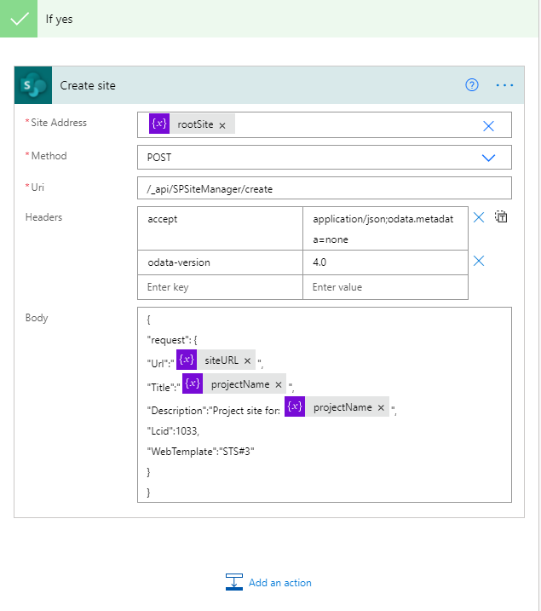Collapse the Create site action title bar

coord(268,85)
